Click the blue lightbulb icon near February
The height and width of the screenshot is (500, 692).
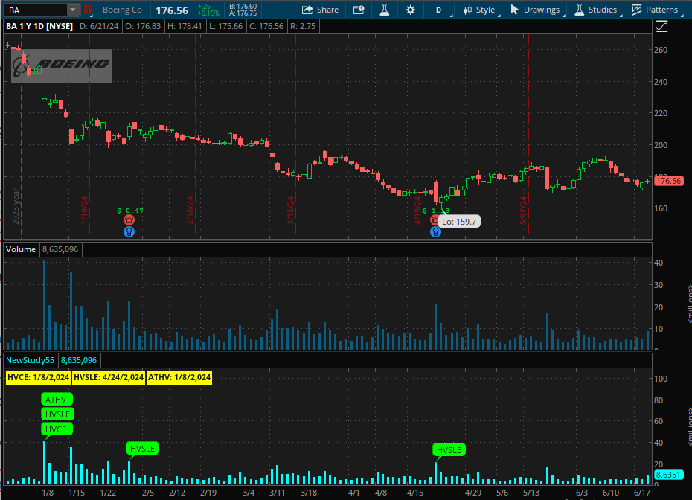[129, 231]
